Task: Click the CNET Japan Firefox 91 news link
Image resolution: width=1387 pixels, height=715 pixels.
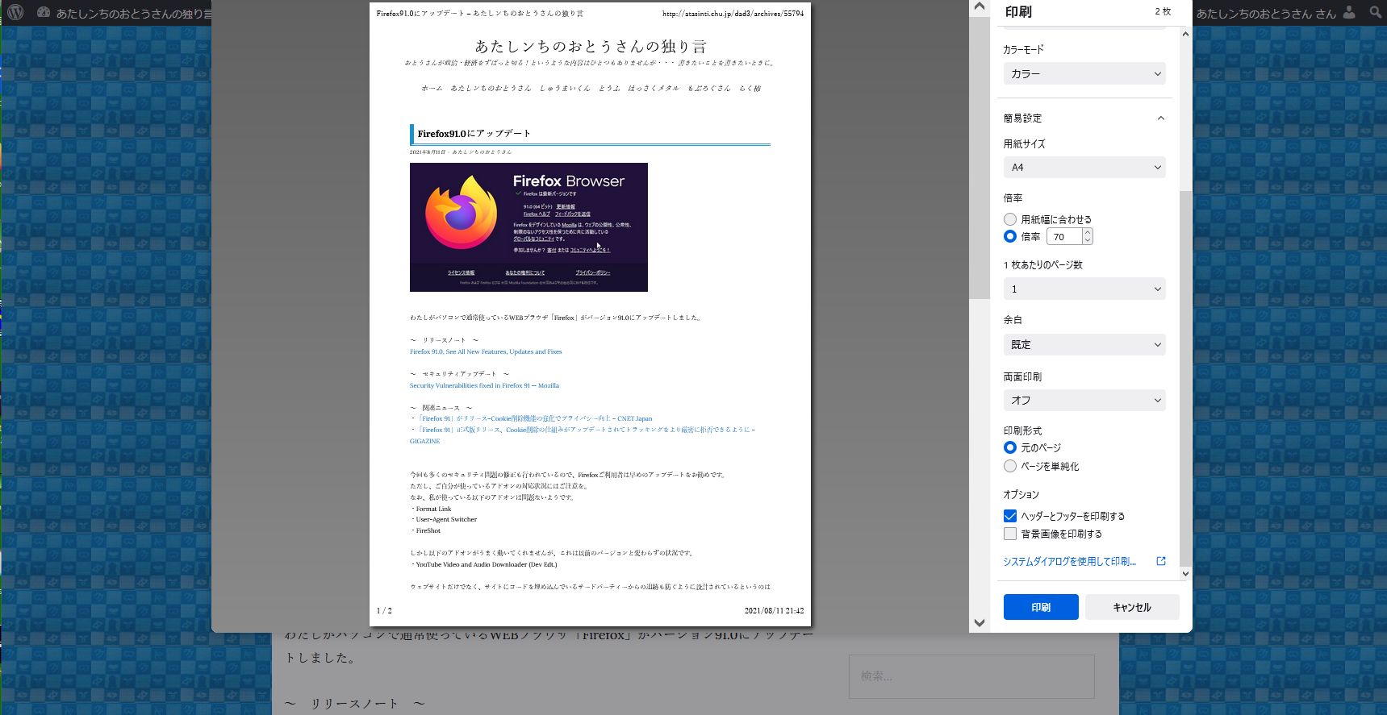Action: (x=535, y=418)
